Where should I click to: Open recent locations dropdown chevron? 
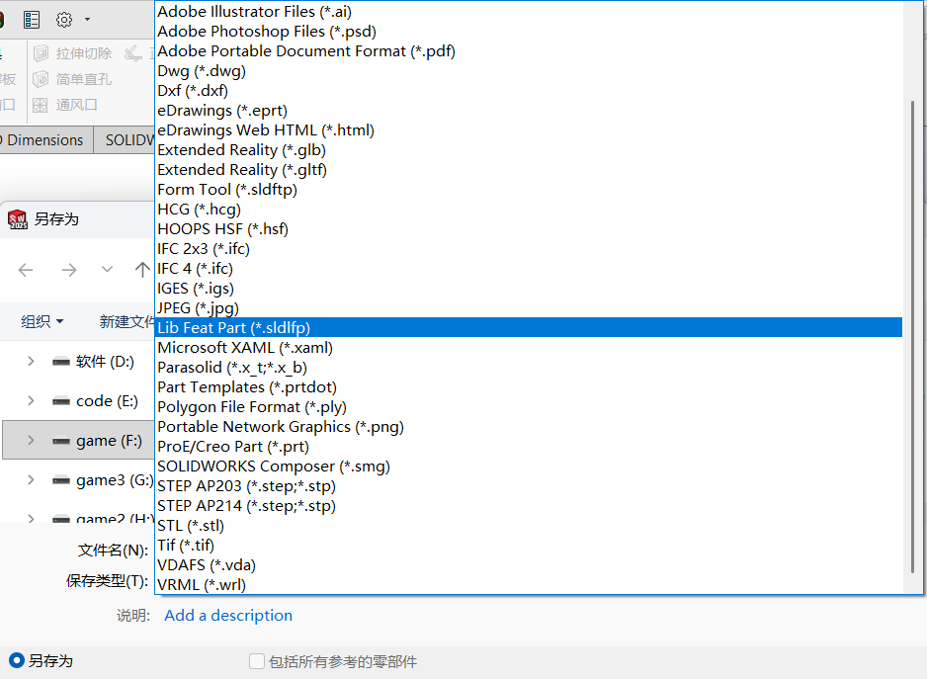pos(107,270)
